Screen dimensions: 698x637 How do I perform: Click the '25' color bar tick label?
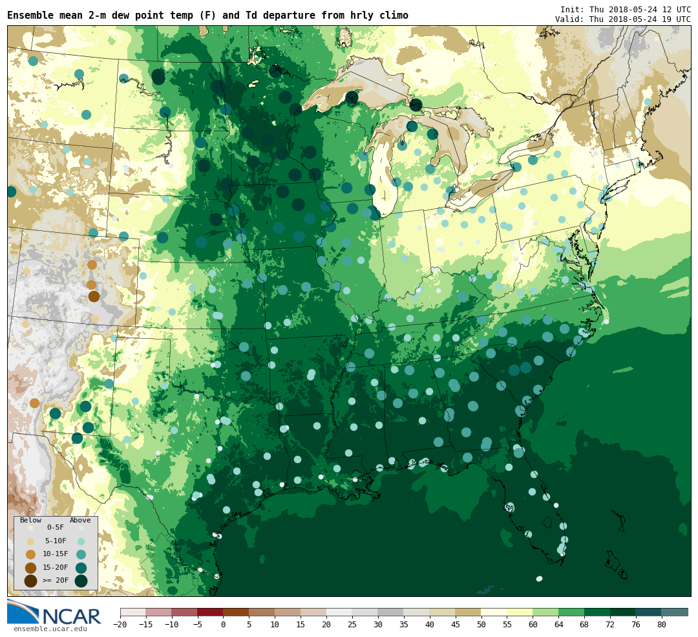pyautogui.click(x=353, y=625)
